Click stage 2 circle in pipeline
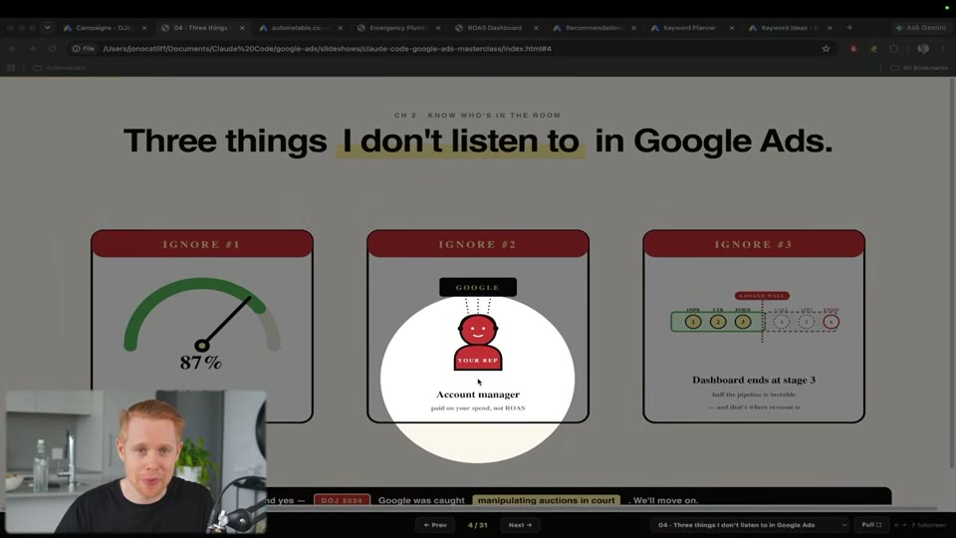The height and width of the screenshot is (538, 956). coord(718,322)
